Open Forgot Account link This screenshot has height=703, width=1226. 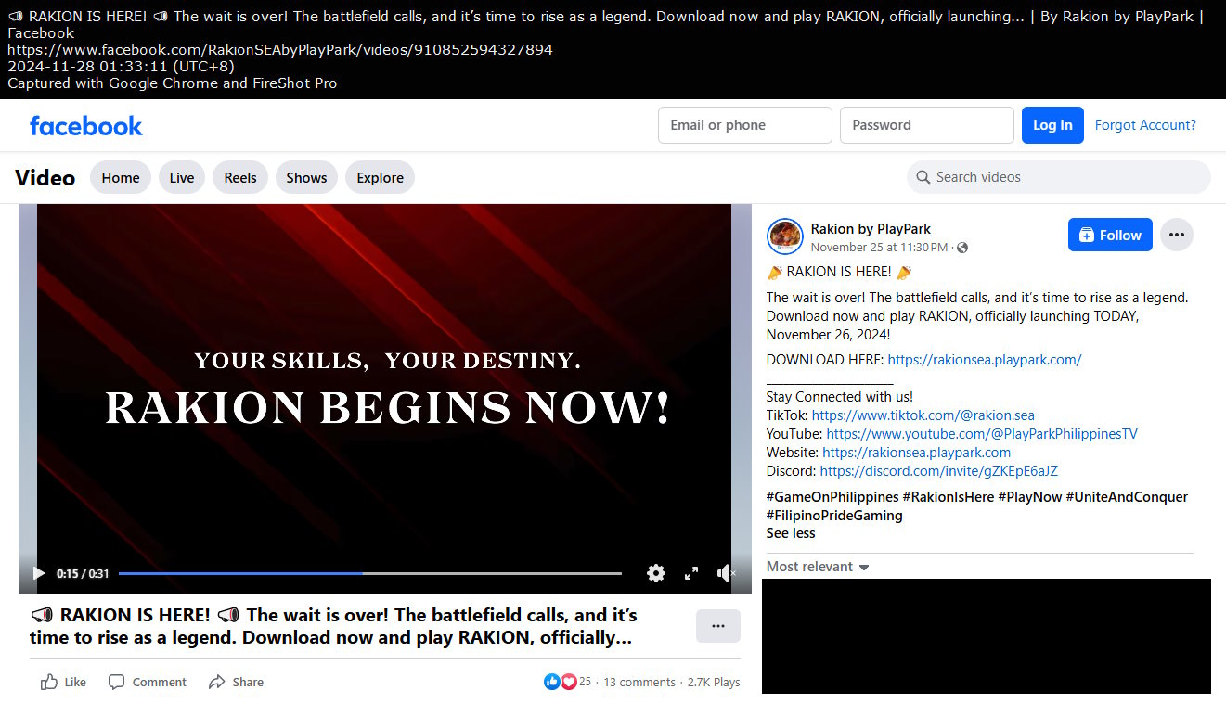pyautogui.click(x=1145, y=125)
